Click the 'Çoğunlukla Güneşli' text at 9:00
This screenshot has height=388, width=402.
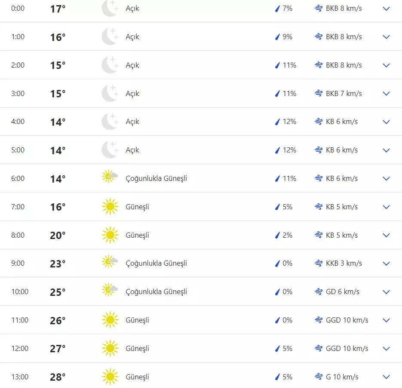[156, 263]
